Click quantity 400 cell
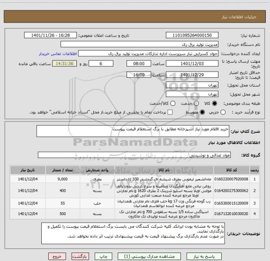The image size is (270, 261). 62,191
